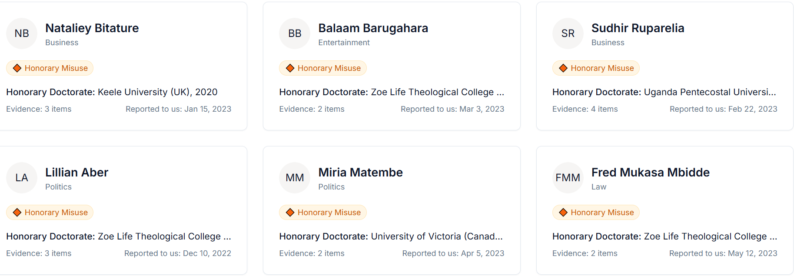Click the Honorary Misuse badge on Fred Mukasa Mbidde's card

pyautogui.click(x=596, y=213)
